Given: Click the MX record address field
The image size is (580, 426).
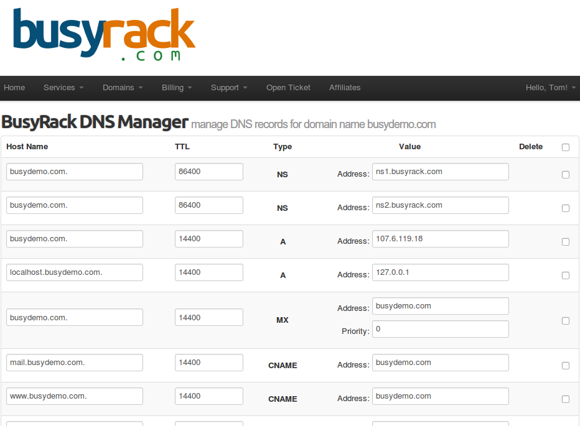Looking at the screenshot, I should coord(441,306).
